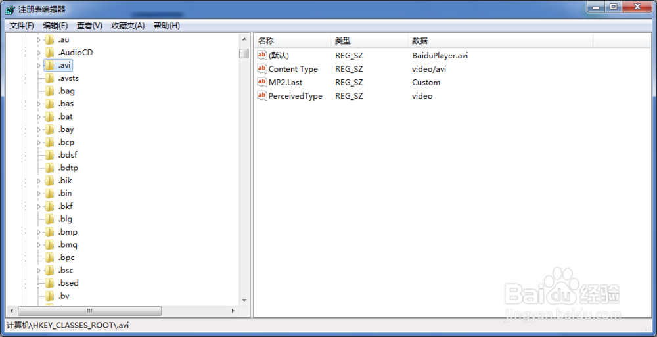Expand the .au key

pos(39,40)
